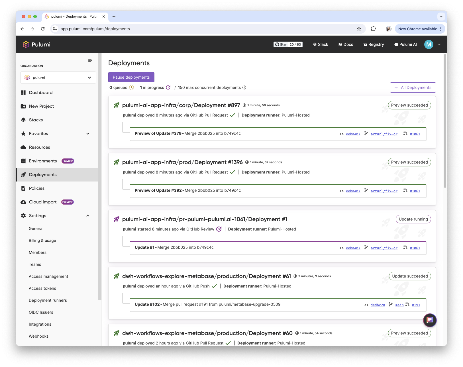The image size is (463, 367).
Task: Click rocket icon of Deployment #1 running
Action: tap(116, 219)
